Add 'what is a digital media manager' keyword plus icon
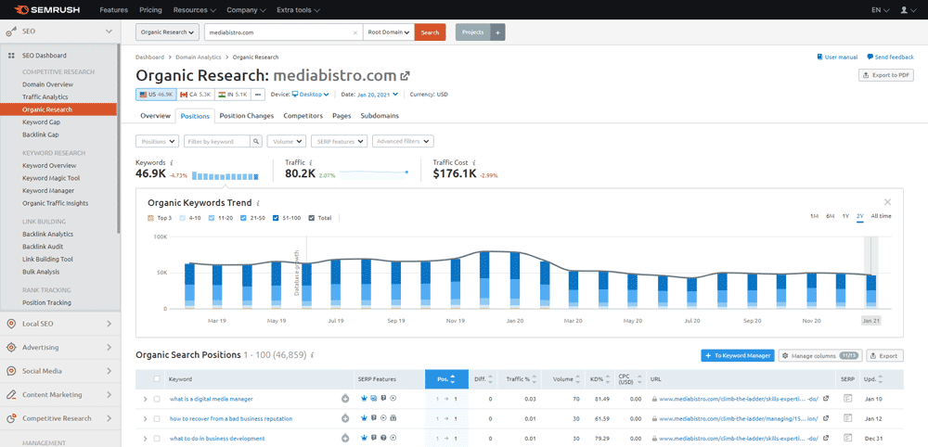 click(345, 399)
